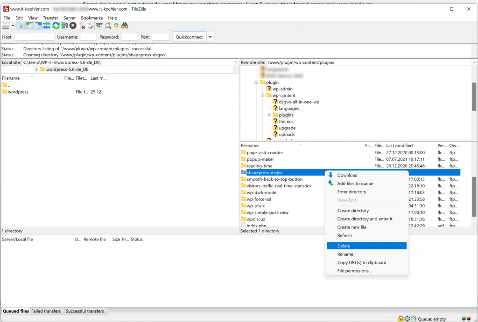Toggle the remote directory tree view

click(38, 26)
